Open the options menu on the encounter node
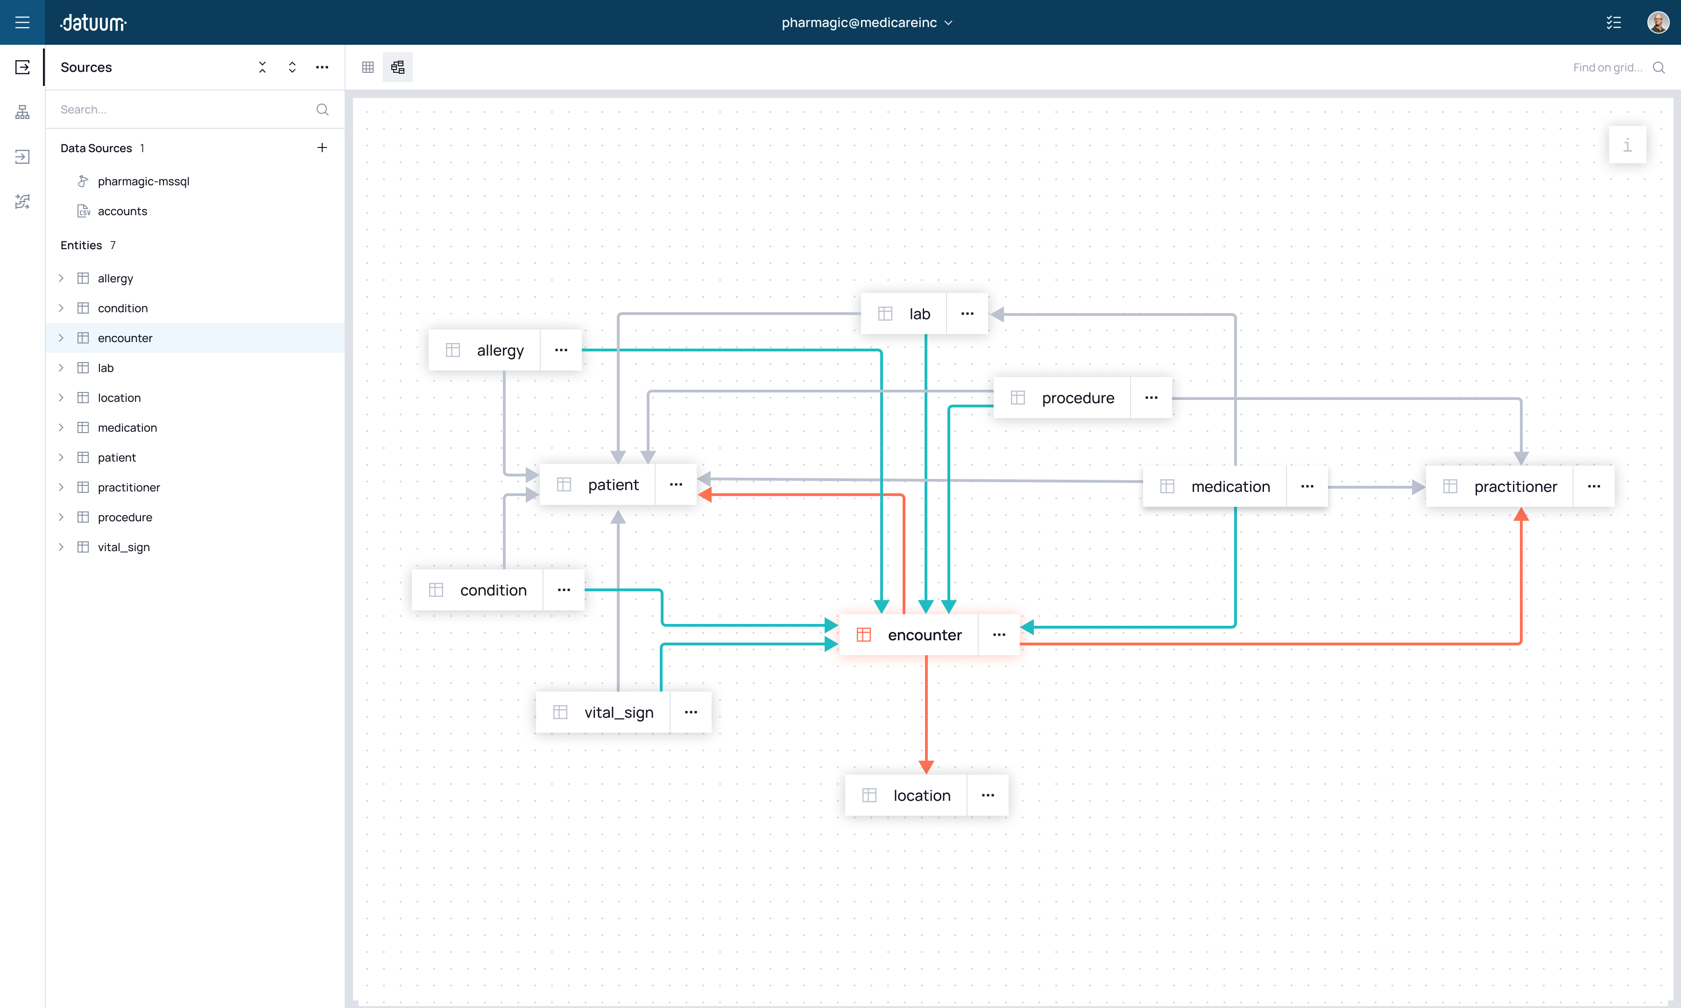This screenshot has height=1008, width=1681. (999, 634)
